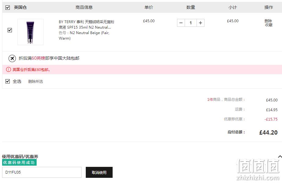Increase quantity with the plus button
The image size is (282, 183).
pos(200,23)
